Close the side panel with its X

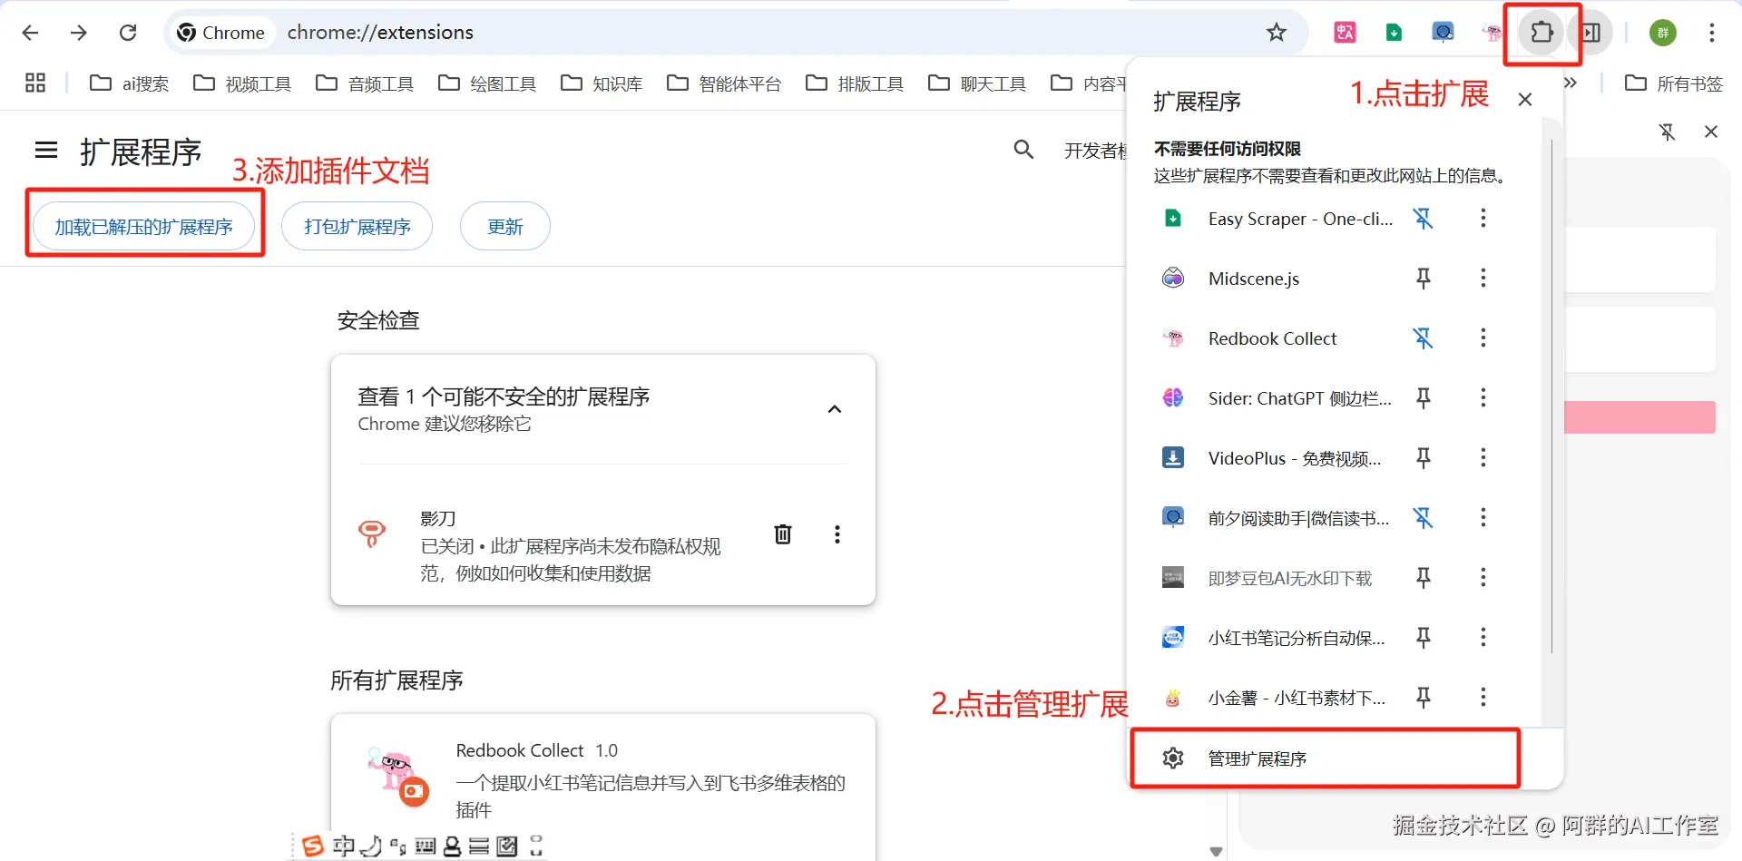point(1711,132)
